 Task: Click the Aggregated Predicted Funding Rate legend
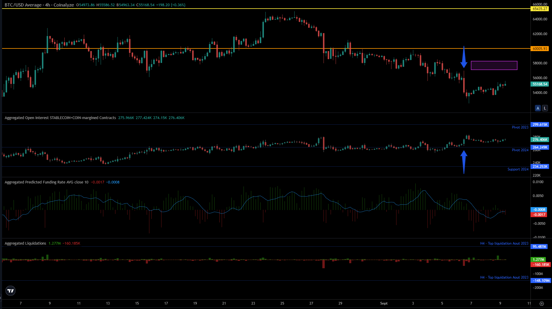pos(46,182)
